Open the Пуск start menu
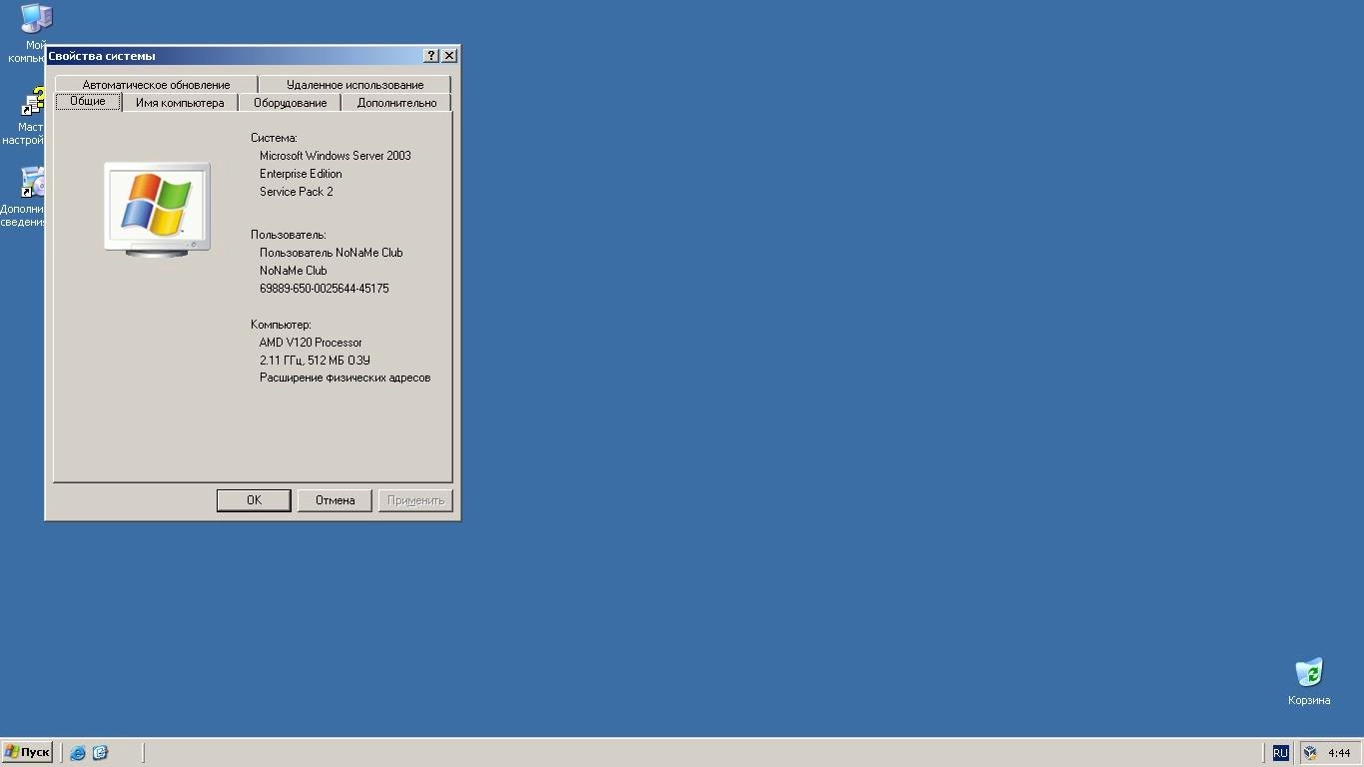The image size is (1364, 767). point(27,753)
